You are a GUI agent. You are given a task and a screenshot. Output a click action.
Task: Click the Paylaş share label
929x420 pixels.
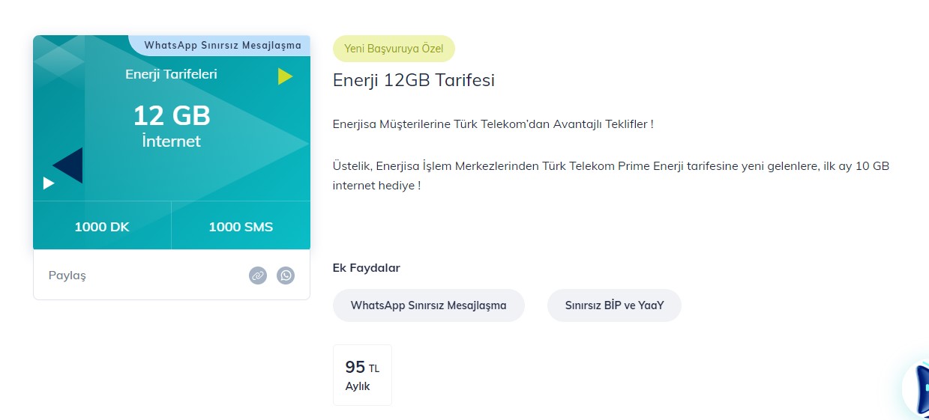click(67, 276)
